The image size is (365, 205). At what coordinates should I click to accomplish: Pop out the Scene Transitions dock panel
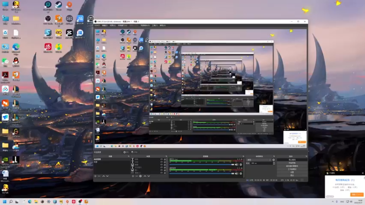coord(274,156)
